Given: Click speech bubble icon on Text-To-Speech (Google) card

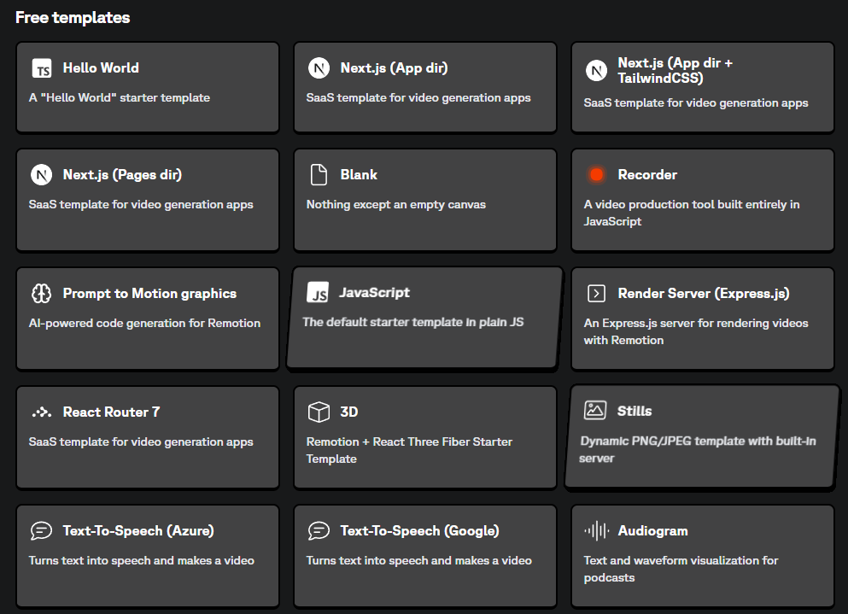Looking at the screenshot, I should (319, 530).
